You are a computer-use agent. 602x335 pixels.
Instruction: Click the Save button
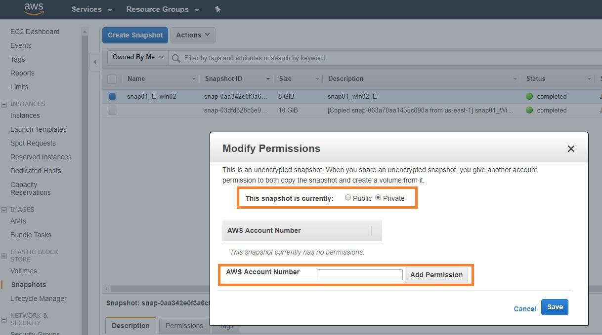[x=555, y=307]
